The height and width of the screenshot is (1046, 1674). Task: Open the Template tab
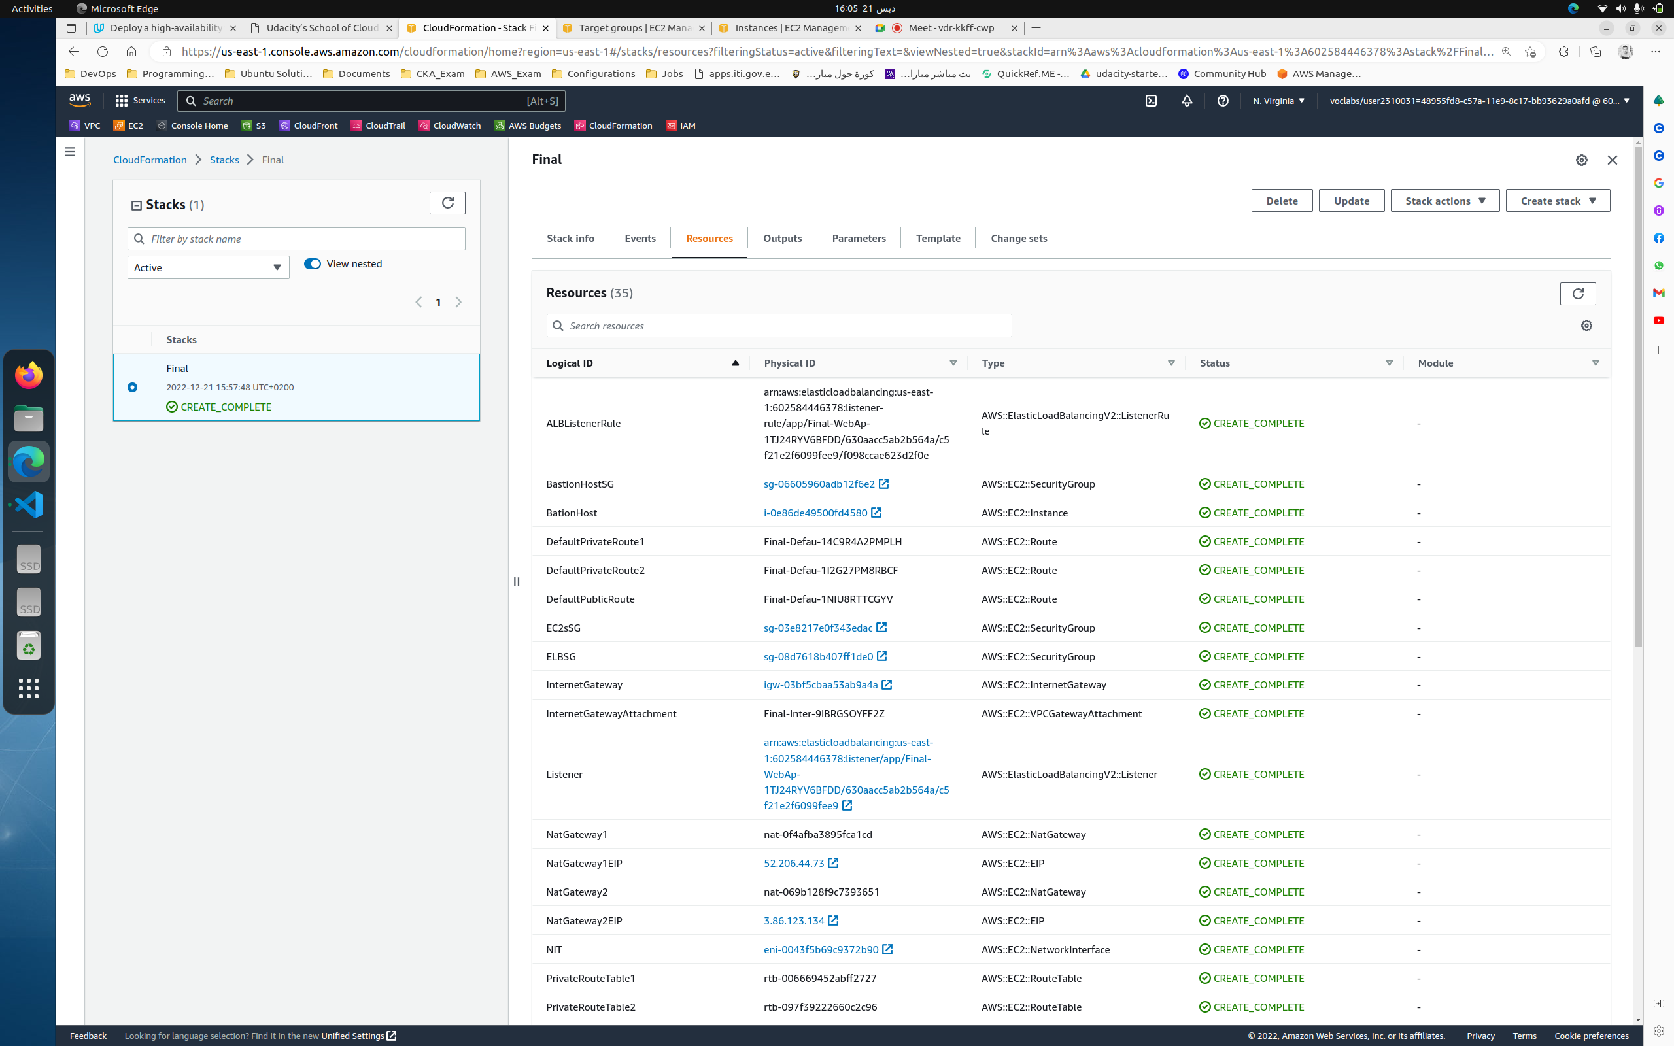click(x=937, y=238)
